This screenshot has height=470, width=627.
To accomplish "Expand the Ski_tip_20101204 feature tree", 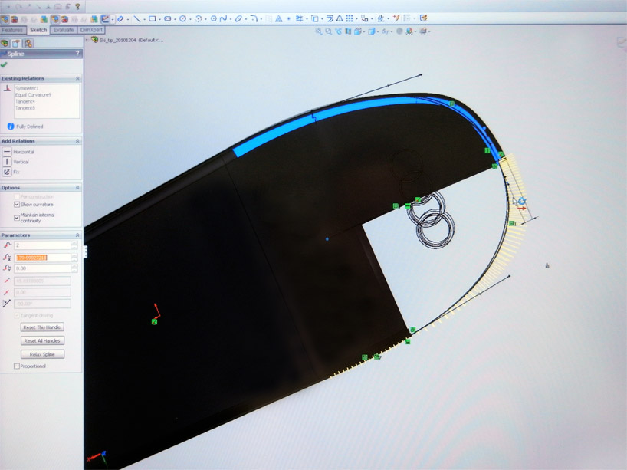I will coord(87,39).
